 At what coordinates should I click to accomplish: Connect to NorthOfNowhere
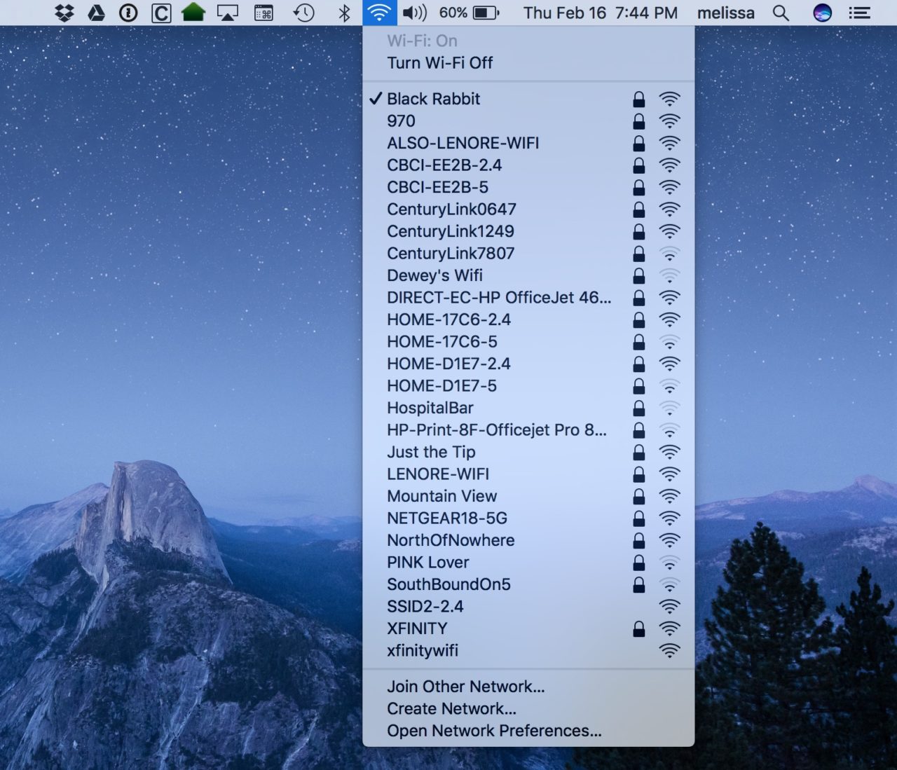coord(528,540)
